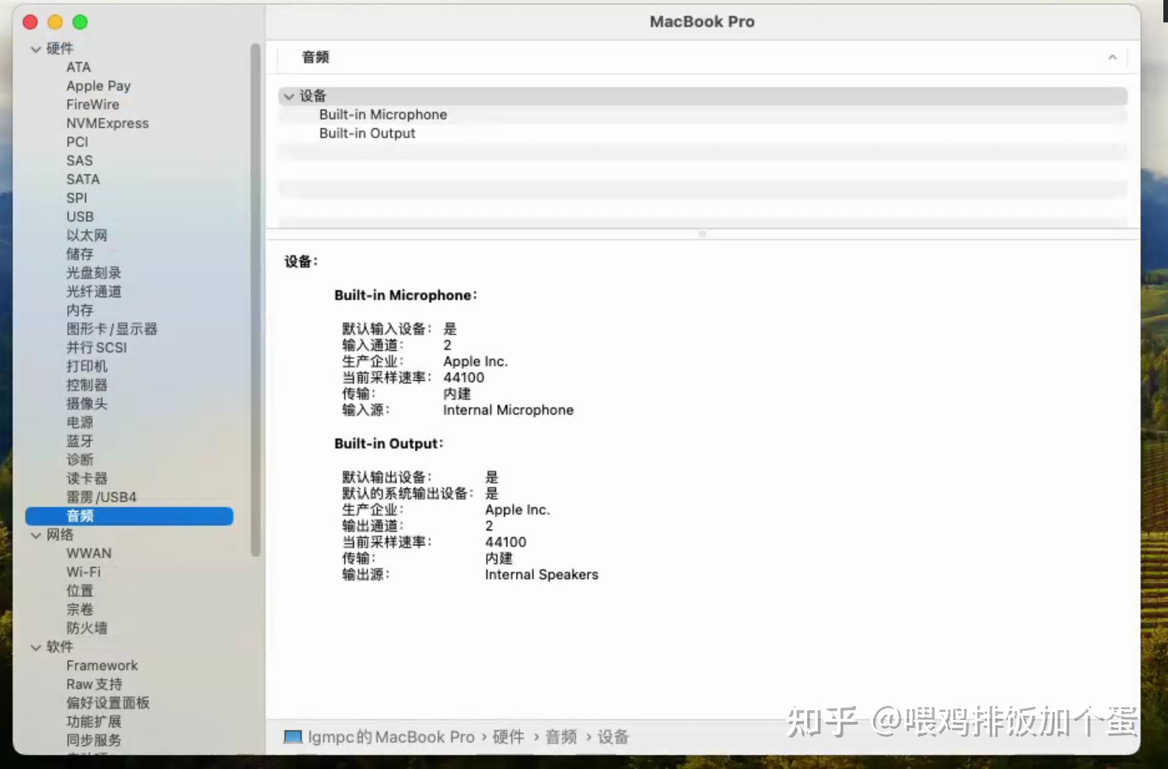Select Framework under 软件
The width and height of the screenshot is (1168, 769).
tap(102, 665)
